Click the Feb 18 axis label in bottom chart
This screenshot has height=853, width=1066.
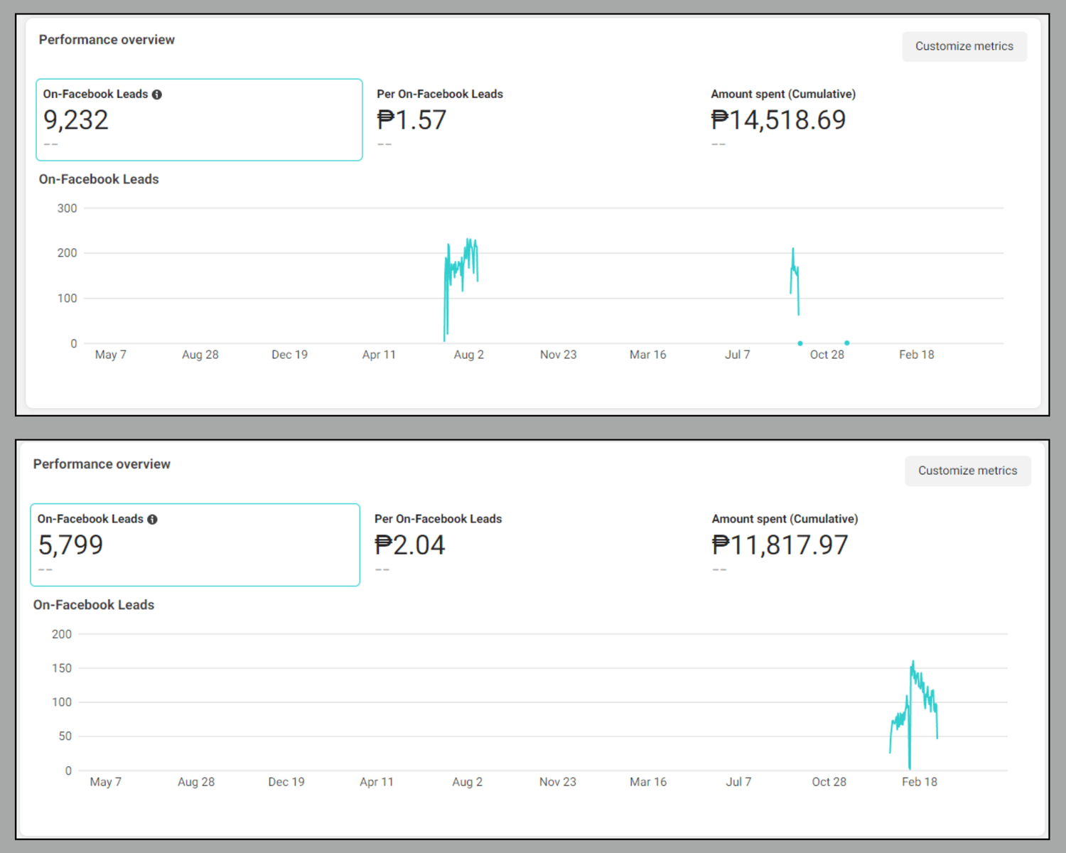(920, 782)
